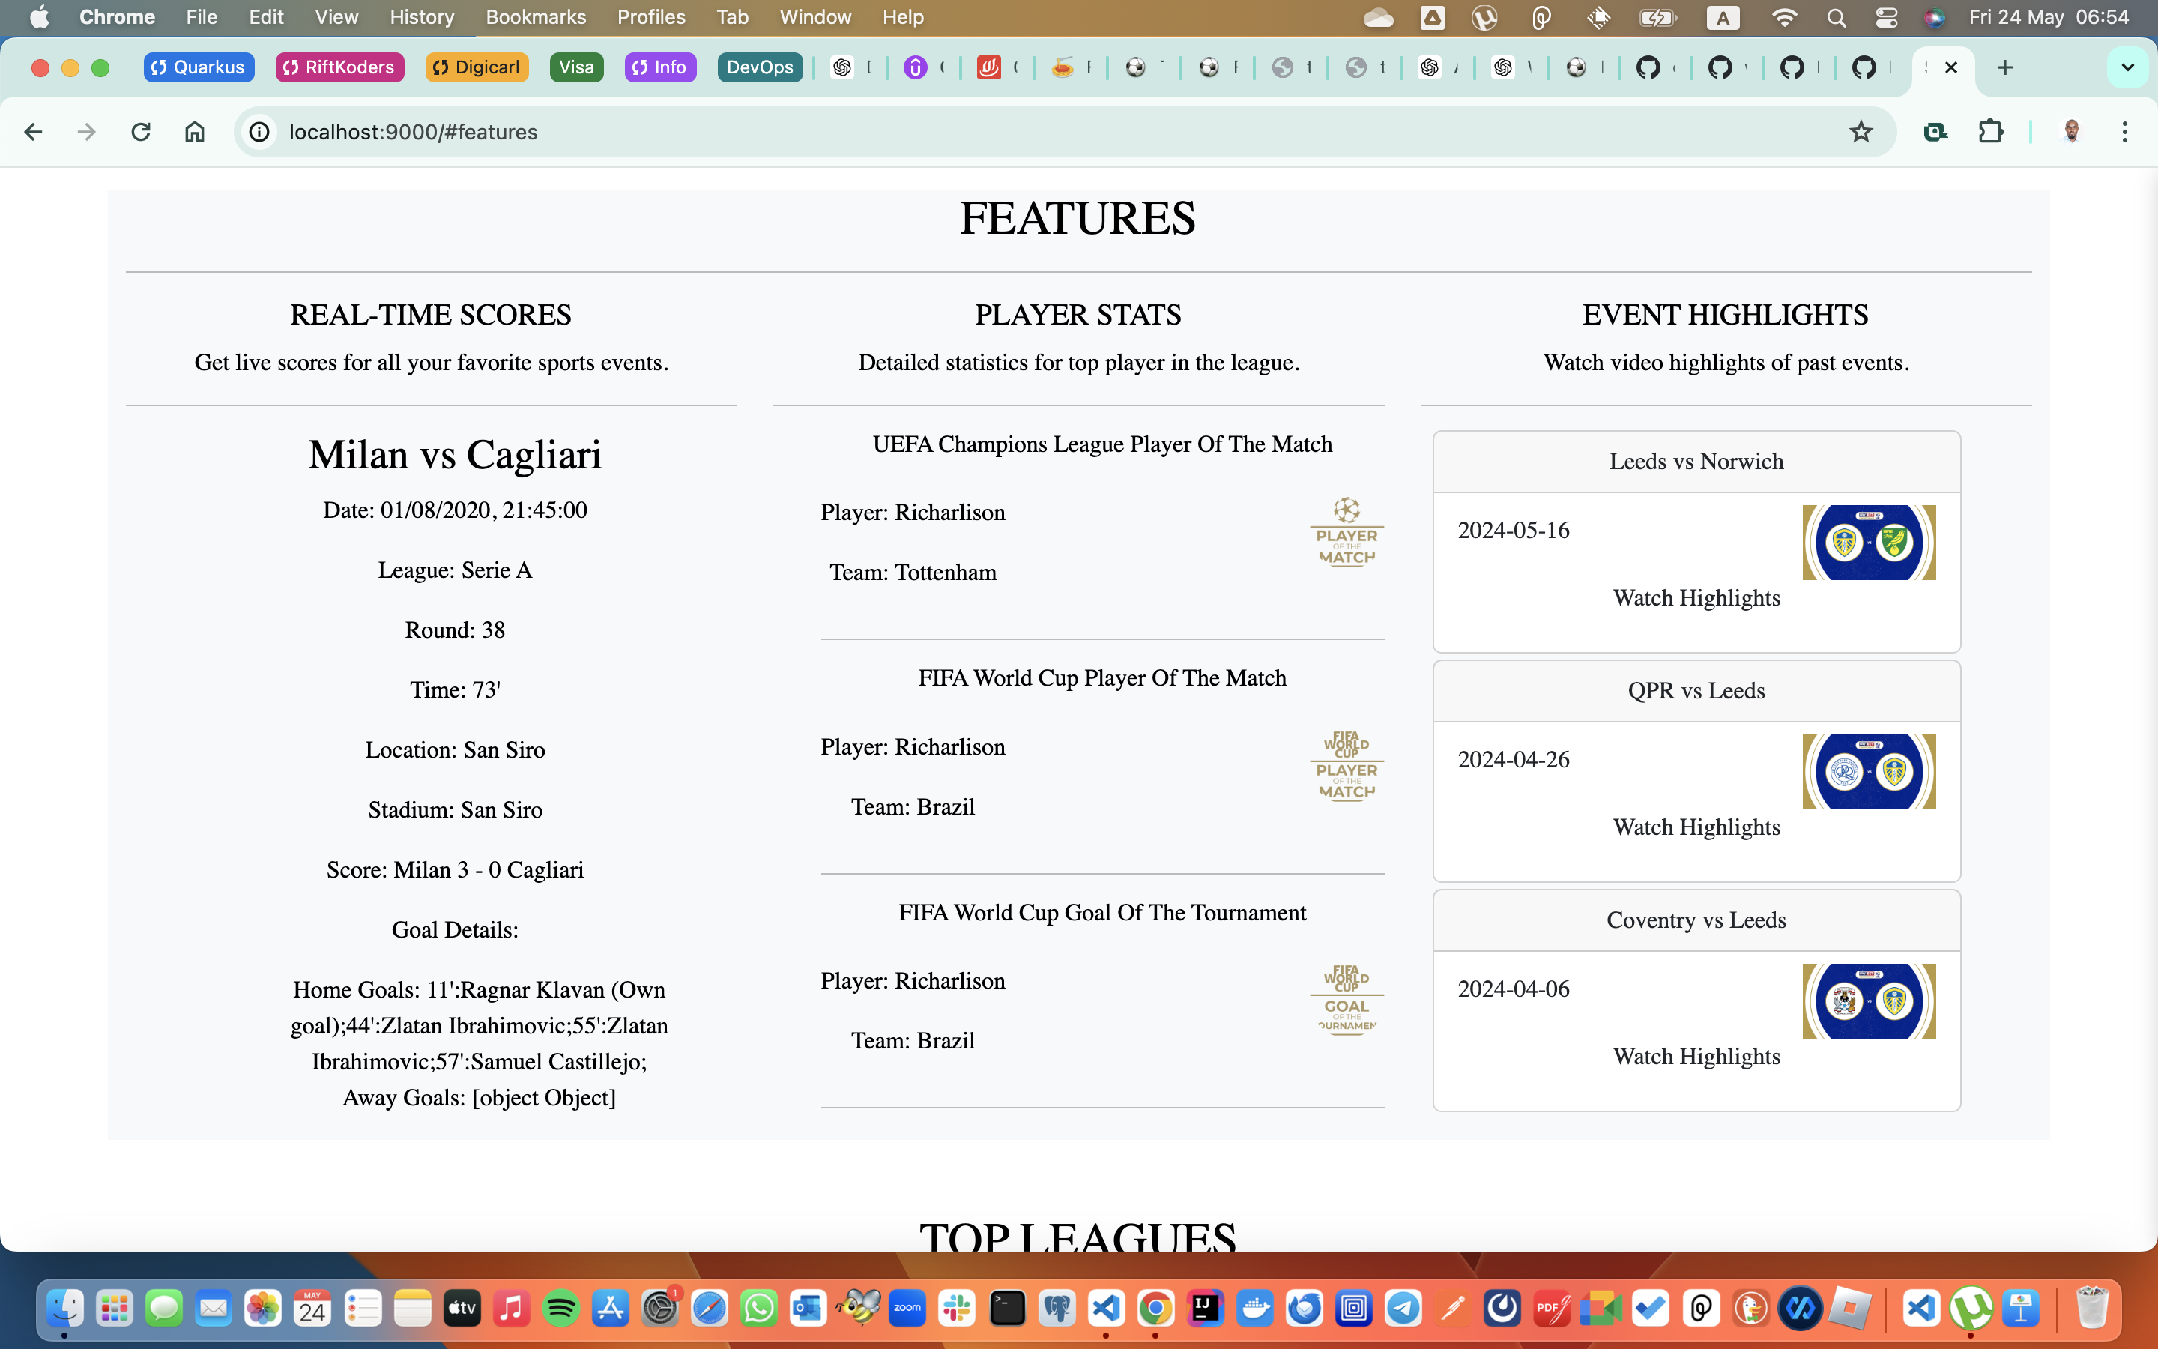Viewport: 2158px width, 1349px height.
Task: Click Watch Highlights for QPR vs Leeds
Action: tap(1695, 827)
